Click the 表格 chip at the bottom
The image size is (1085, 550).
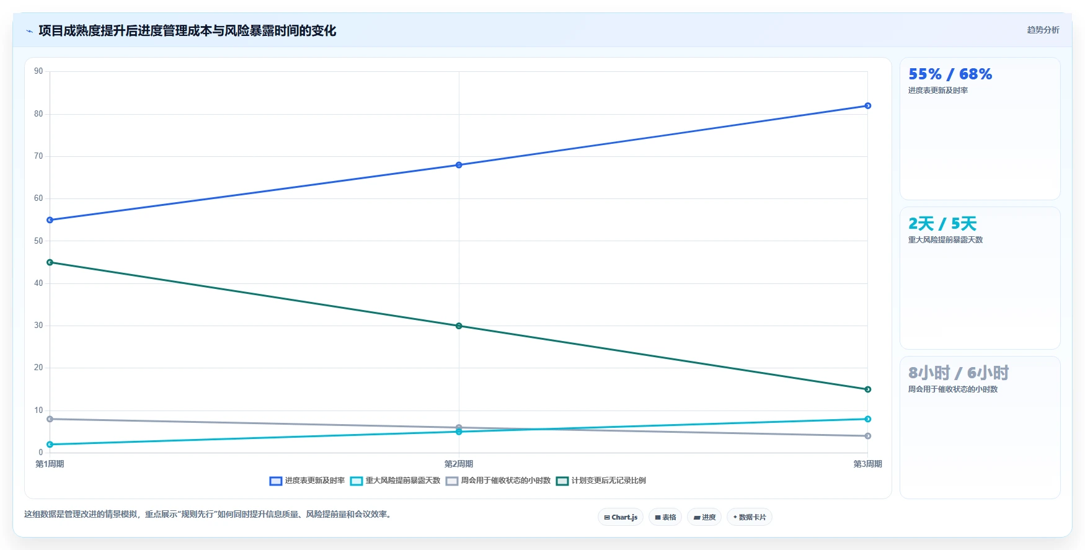pyautogui.click(x=665, y=517)
